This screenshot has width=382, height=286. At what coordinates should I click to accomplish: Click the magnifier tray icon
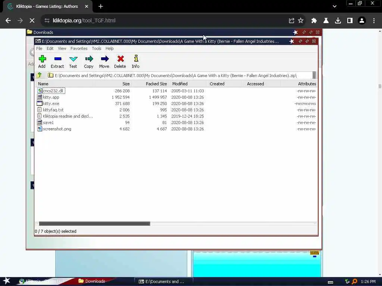click(x=354, y=282)
